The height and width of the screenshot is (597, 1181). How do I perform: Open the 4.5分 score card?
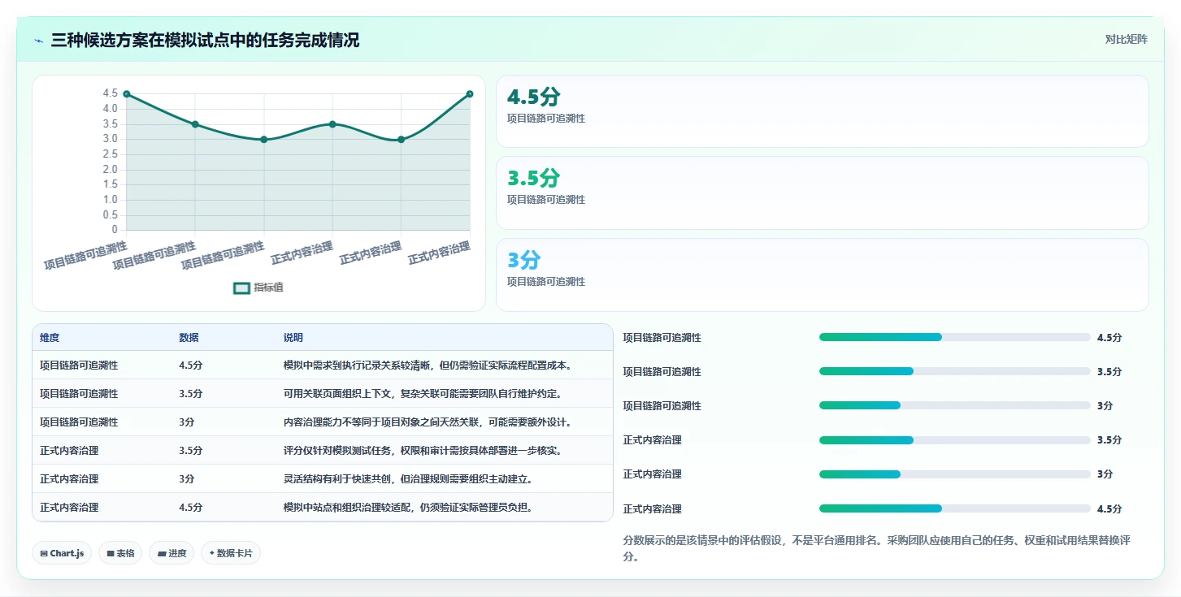pos(823,111)
